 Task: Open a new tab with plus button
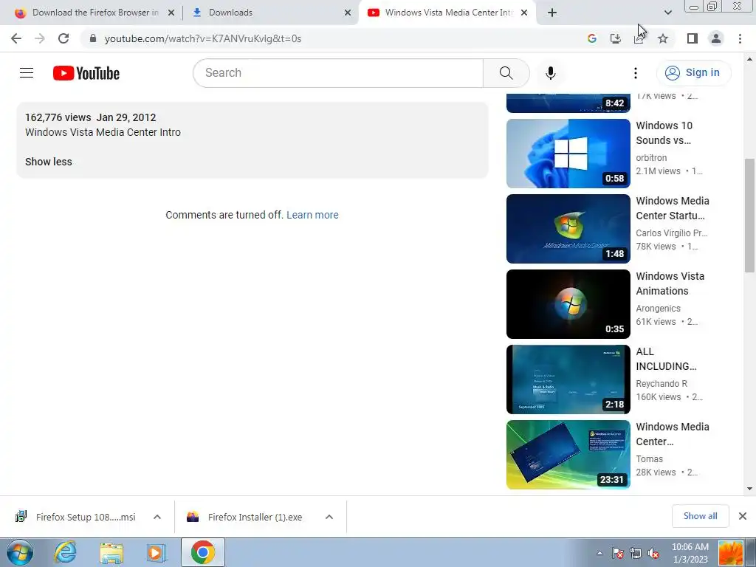click(552, 13)
